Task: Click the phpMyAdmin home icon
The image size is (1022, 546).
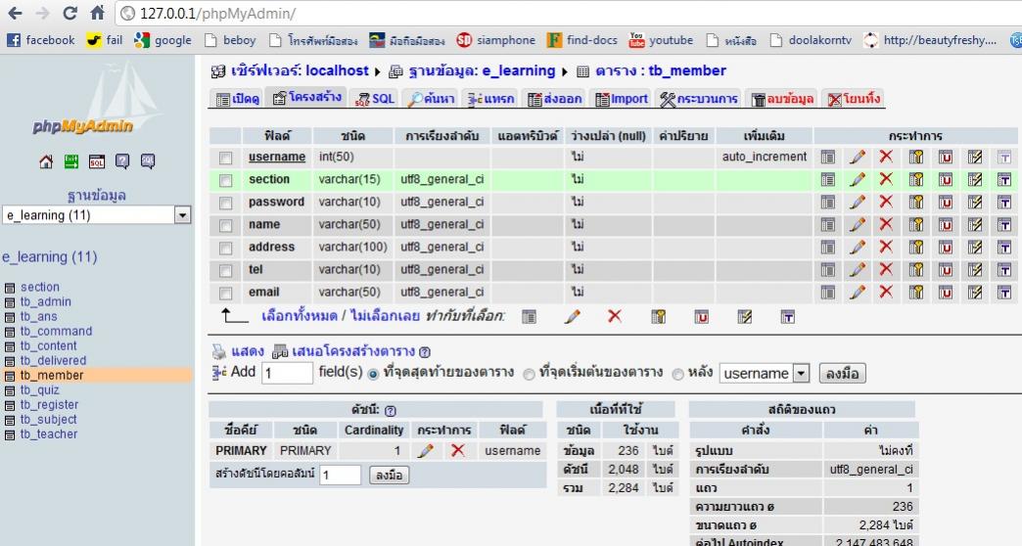Action: (46, 162)
